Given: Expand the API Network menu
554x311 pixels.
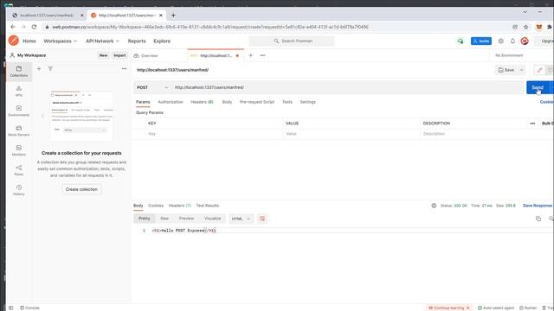Looking at the screenshot, I should point(102,41).
